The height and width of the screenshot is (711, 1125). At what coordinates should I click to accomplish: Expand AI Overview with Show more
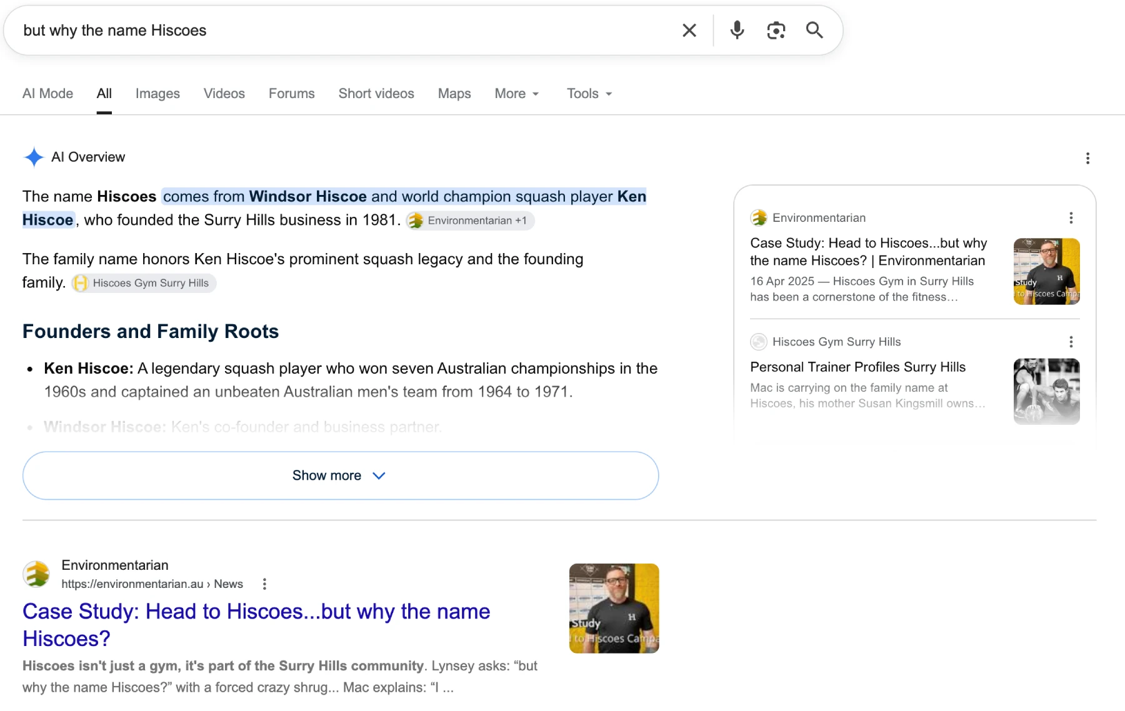(x=341, y=475)
